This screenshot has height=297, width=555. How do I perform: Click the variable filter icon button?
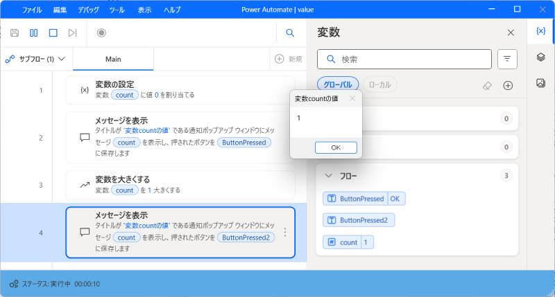[x=507, y=59]
